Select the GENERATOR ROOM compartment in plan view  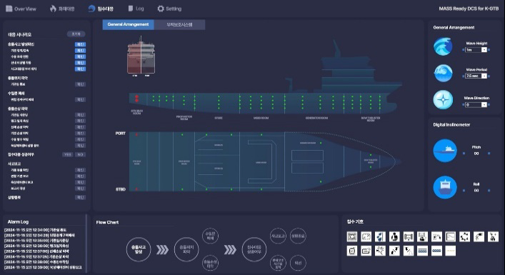point(314,161)
